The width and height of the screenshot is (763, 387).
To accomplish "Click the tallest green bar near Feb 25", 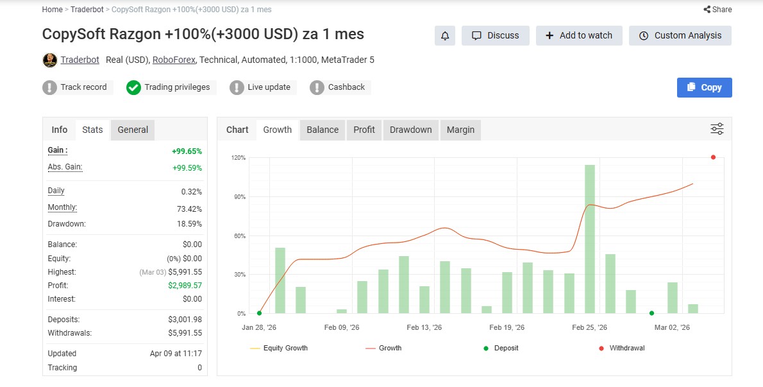I will [590, 239].
